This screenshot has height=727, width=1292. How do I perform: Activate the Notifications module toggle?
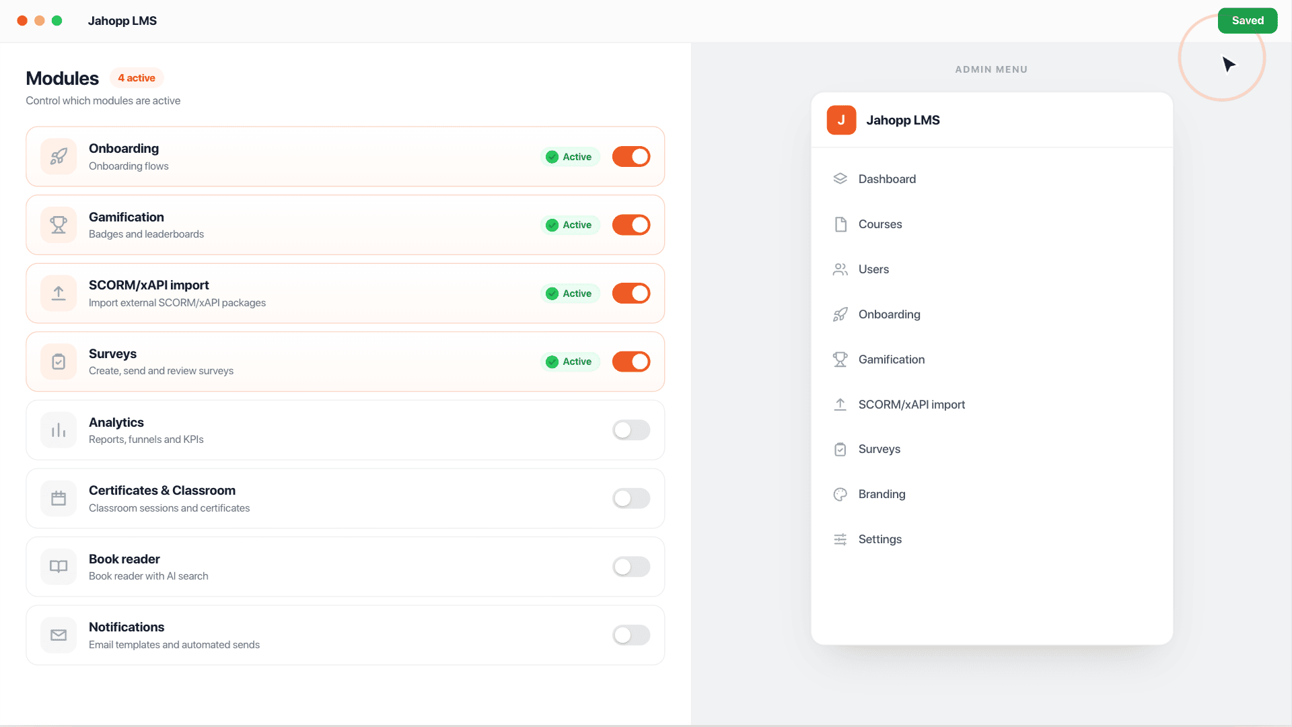click(631, 635)
